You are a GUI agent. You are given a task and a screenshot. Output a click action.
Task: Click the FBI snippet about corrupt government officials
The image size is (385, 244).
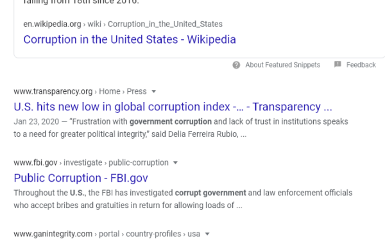tap(183, 199)
